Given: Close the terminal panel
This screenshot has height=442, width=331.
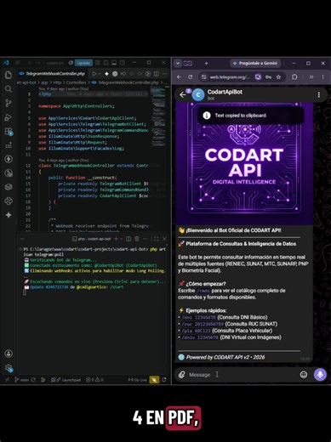Looking at the screenshot, I should [164, 239].
